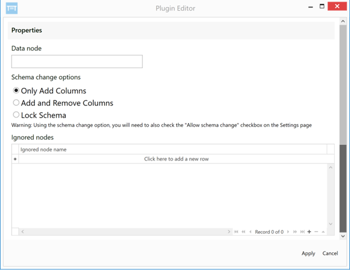Viewport: 350px width, 270px height.
Task: Jump to next page of records
Action: coord(295,232)
